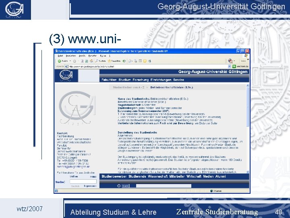Click the edit page icon in IE toolbar
290x218 pixels.
tap(140, 61)
